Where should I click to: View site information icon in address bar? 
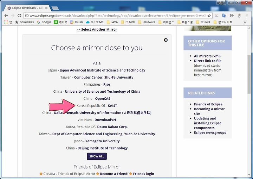coord(27,16)
